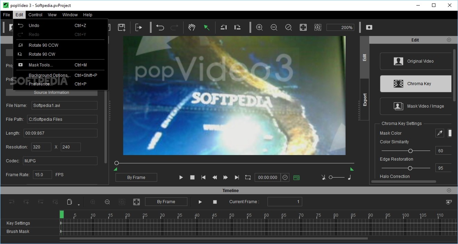Click the zoom to region icon

(318, 27)
